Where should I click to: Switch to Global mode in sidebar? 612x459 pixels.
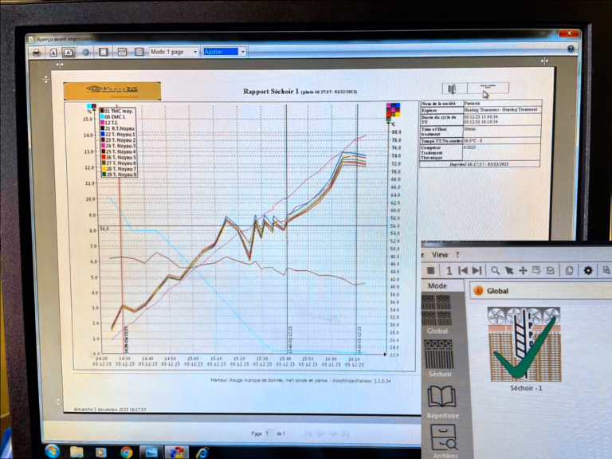(437, 315)
